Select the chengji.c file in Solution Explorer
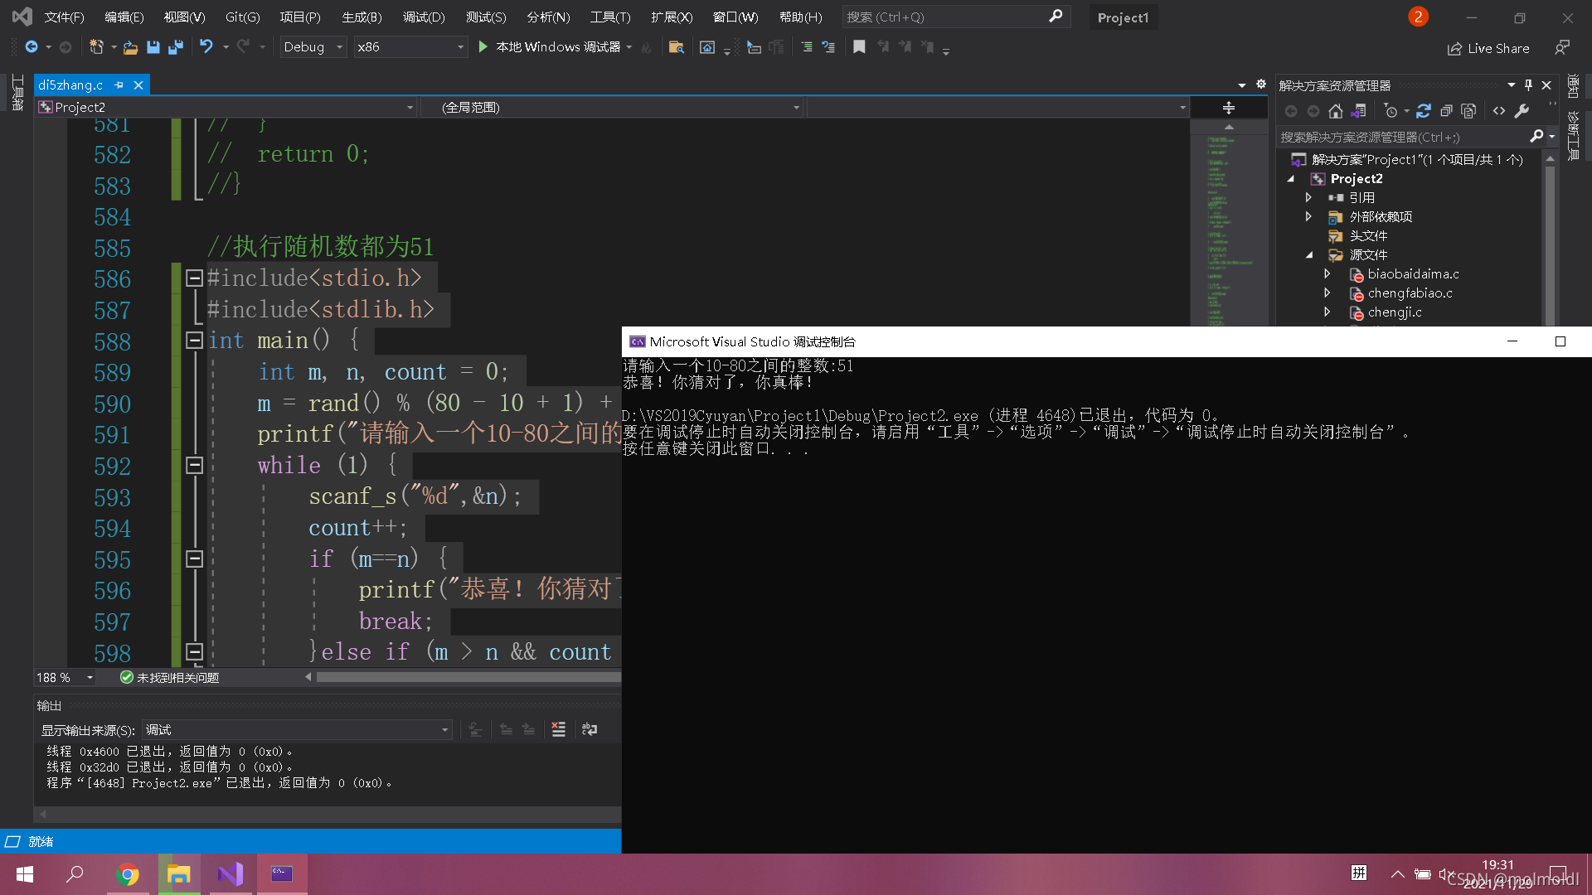Screen dimensions: 1592x895 pos(1394,312)
